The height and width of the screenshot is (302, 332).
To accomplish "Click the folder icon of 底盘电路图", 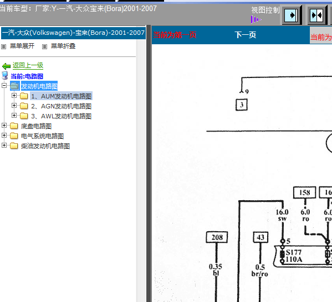I will click(x=14, y=126).
